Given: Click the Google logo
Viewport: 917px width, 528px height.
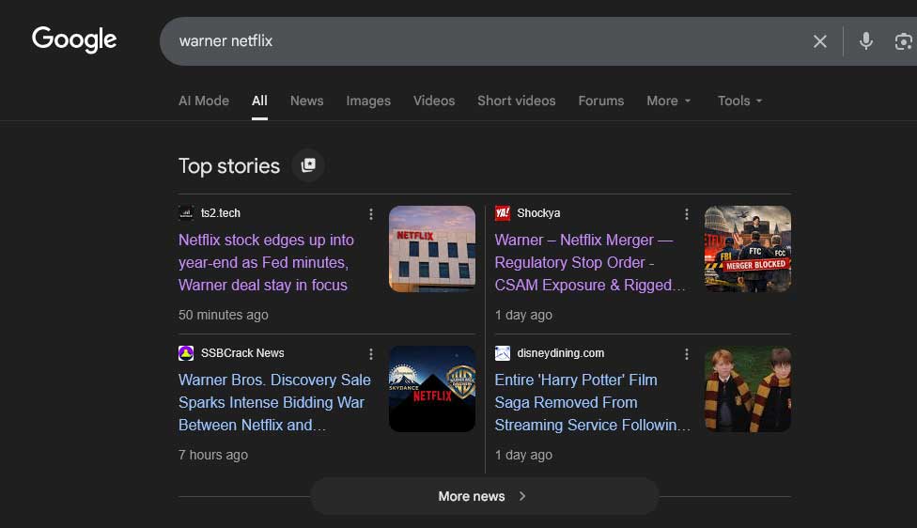Looking at the screenshot, I should click(x=74, y=39).
